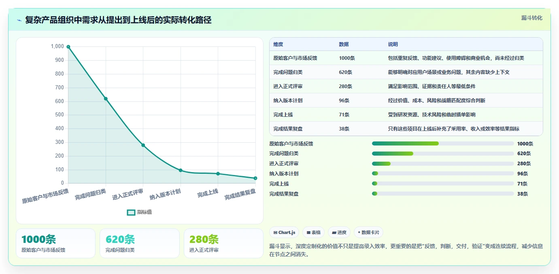The image size is (559, 274).
Task: Click the 完成上线 cell in the table
Action: pyautogui.click(x=283, y=115)
